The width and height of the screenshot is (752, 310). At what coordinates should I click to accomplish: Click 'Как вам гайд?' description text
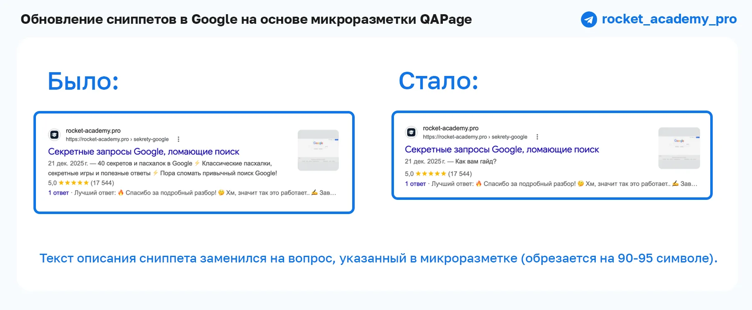[476, 161]
